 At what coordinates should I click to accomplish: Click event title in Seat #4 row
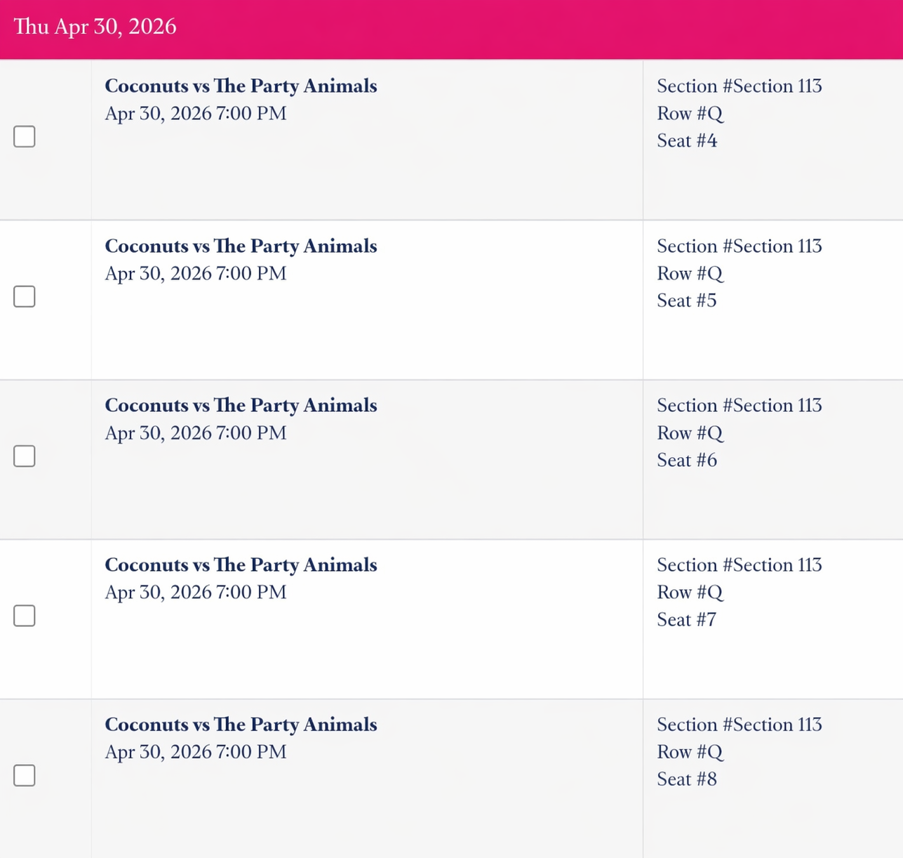click(x=241, y=86)
